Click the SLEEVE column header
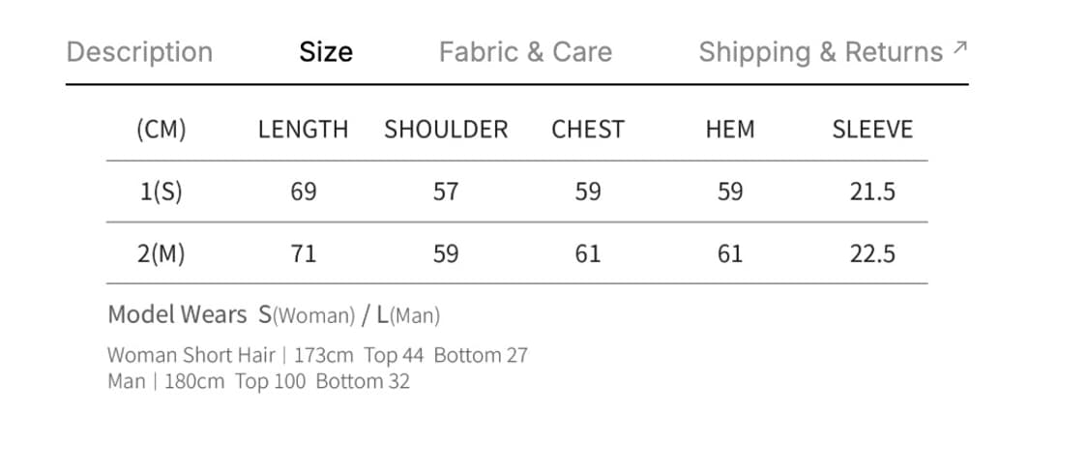Screen dimensions: 1088x473 point(872,130)
